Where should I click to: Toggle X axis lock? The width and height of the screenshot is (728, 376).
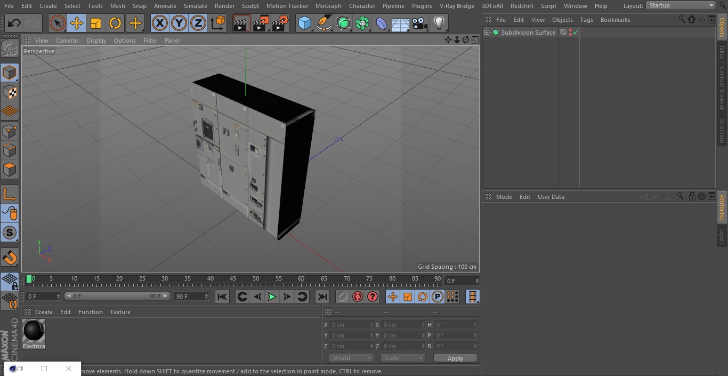[x=160, y=23]
